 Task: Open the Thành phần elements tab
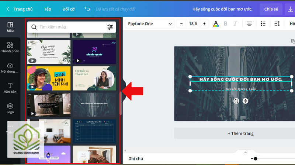[10, 47]
